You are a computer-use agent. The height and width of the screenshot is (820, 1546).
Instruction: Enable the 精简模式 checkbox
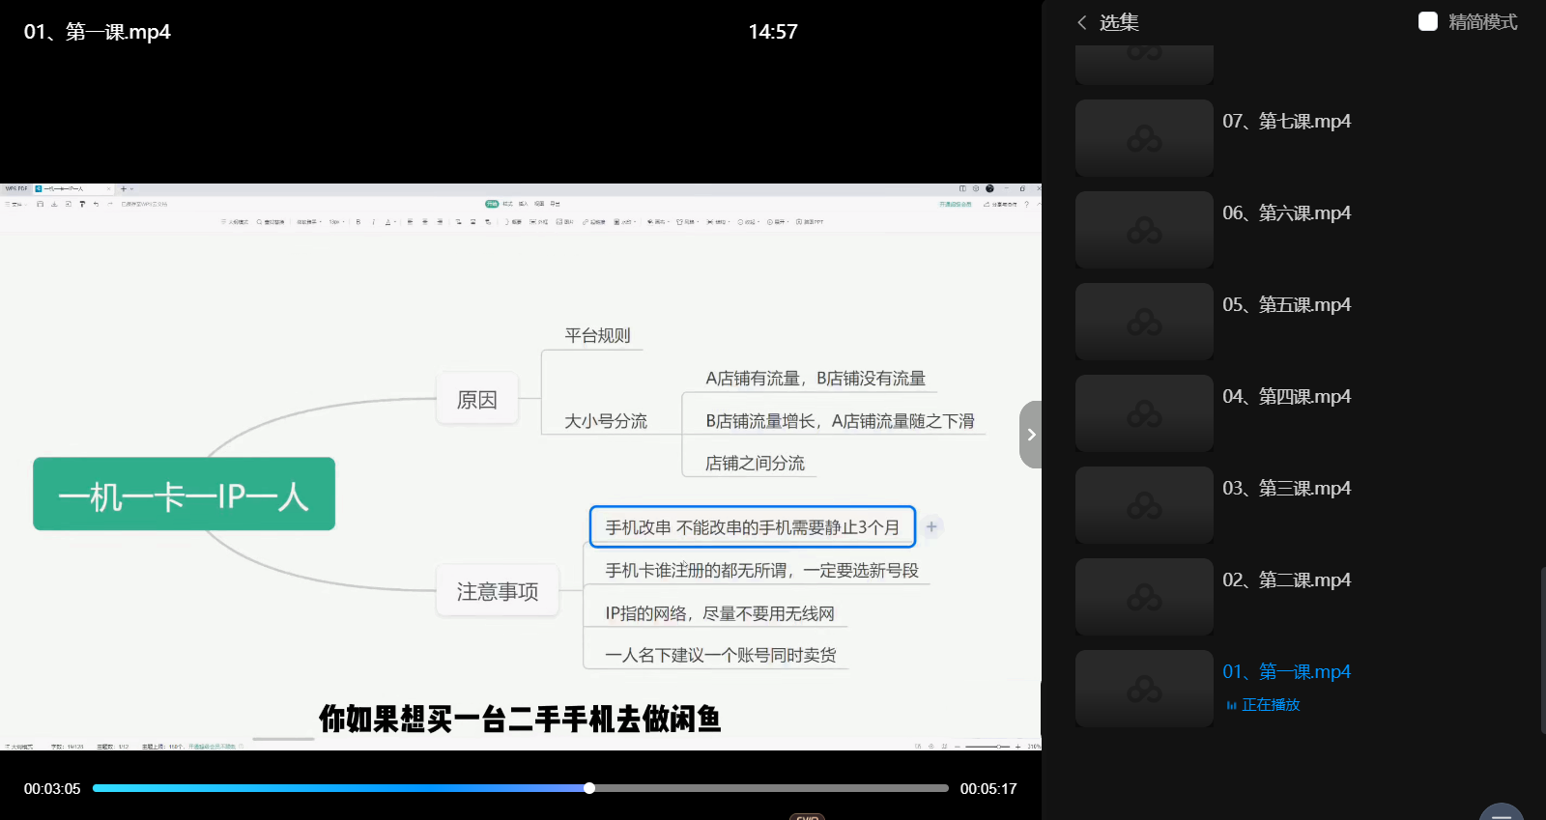(x=1427, y=21)
